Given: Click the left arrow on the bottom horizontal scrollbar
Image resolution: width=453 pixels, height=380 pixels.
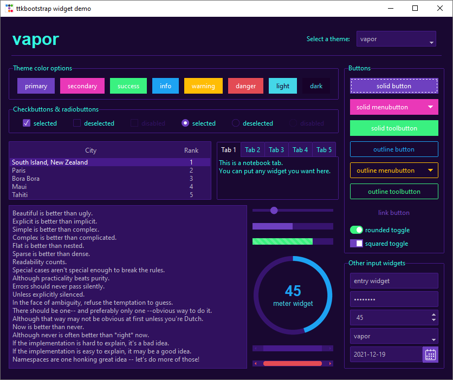Looking at the screenshot, I should coord(255,363).
